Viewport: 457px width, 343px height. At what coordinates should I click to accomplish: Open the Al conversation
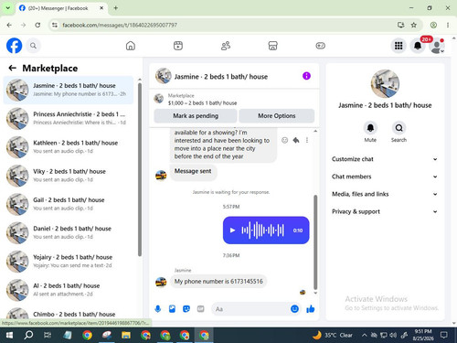coord(69,290)
